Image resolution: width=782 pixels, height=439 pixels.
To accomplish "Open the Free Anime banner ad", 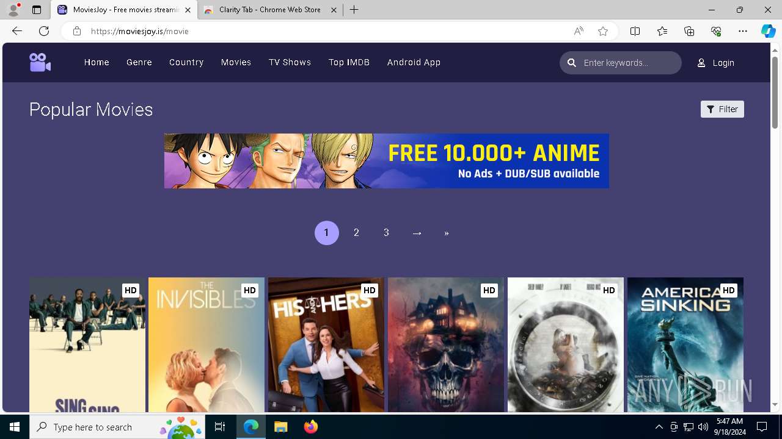I will click(386, 161).
